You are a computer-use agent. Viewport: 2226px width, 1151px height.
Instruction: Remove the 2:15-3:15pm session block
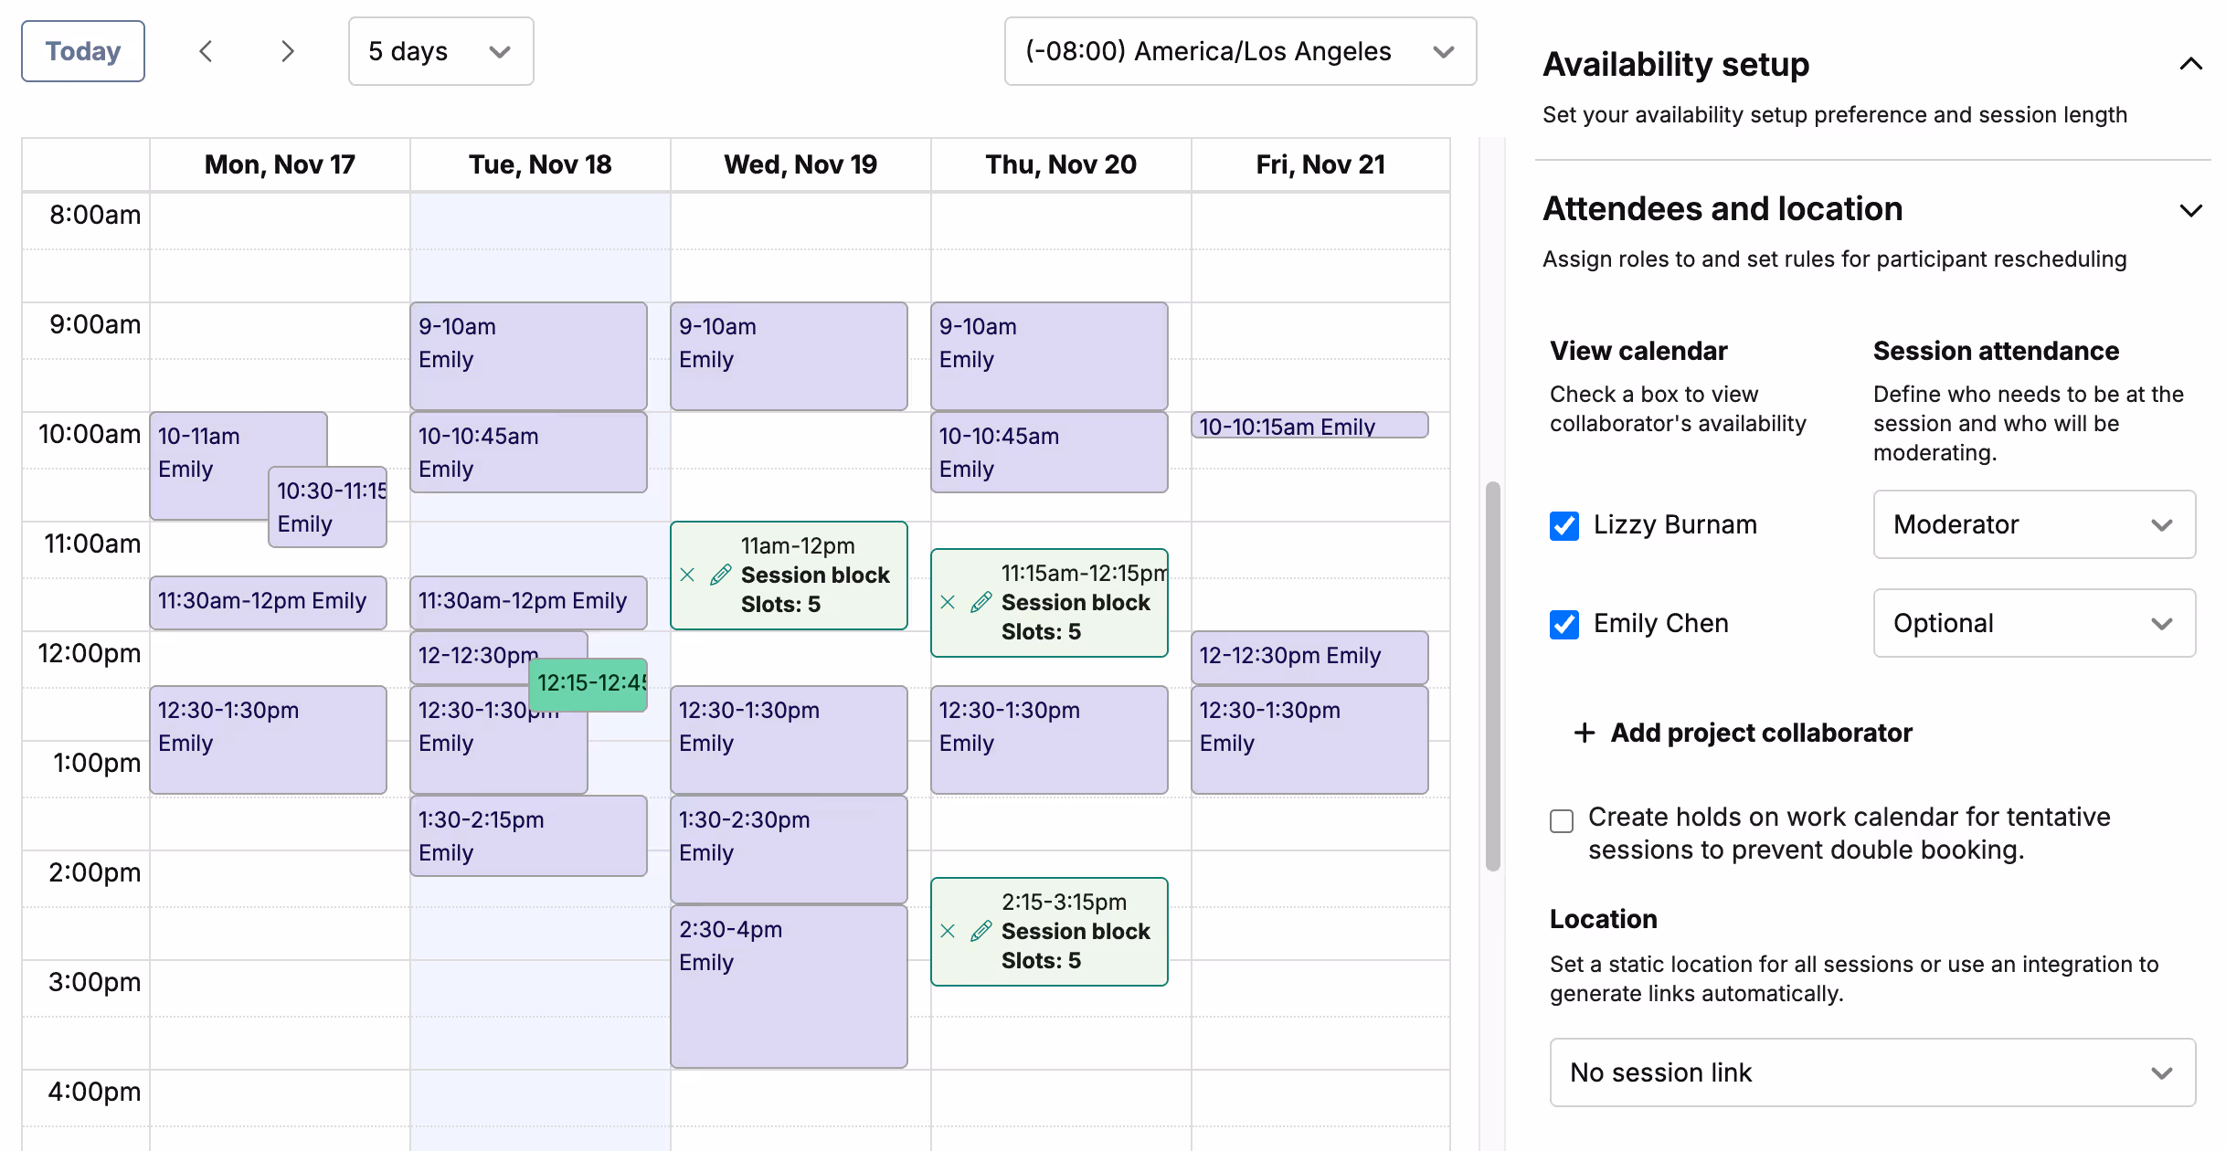(948, 931)
